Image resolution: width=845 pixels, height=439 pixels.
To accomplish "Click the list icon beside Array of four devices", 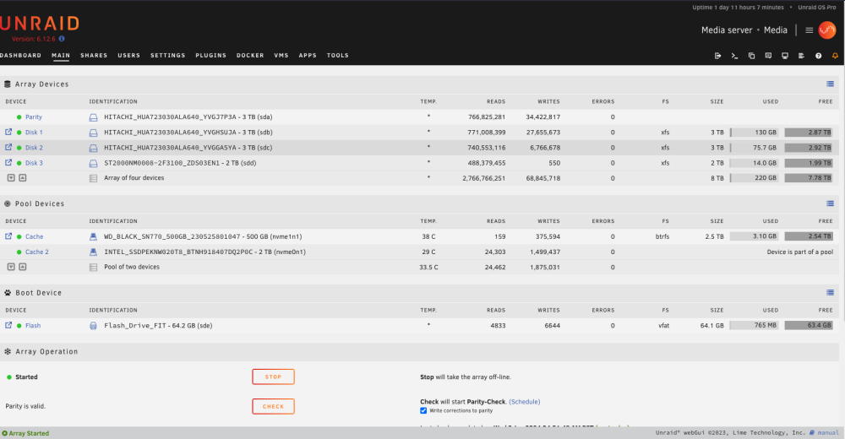I will pos(93,178).
